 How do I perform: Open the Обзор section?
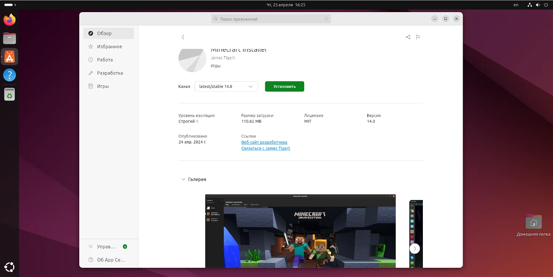point(108,33)
